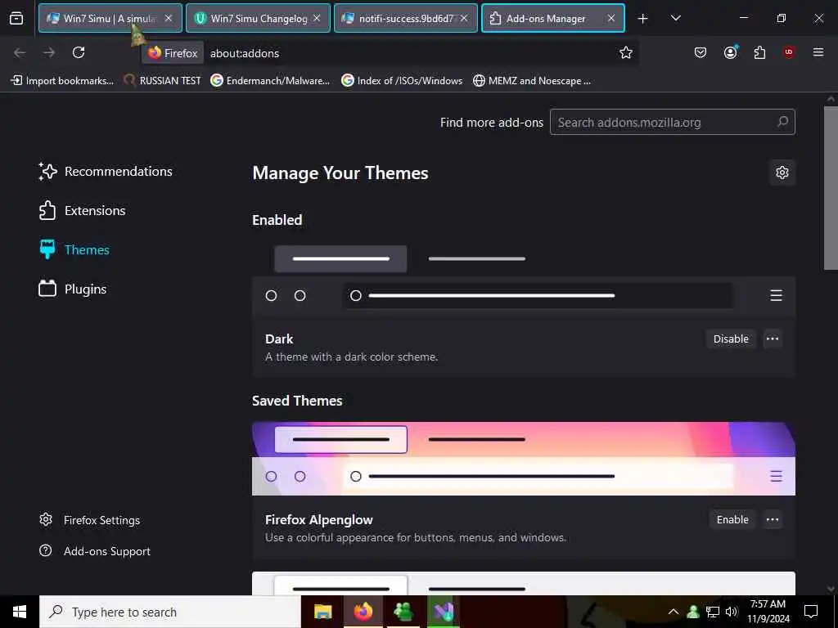Open the green people app in taskbar

pos(403,612)
